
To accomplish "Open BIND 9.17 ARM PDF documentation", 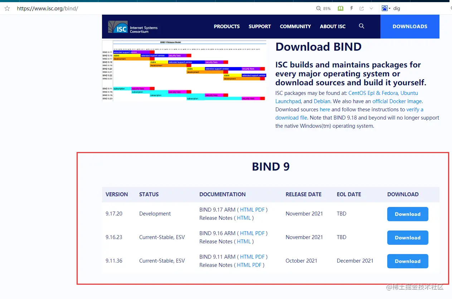I will click(260, 210).
